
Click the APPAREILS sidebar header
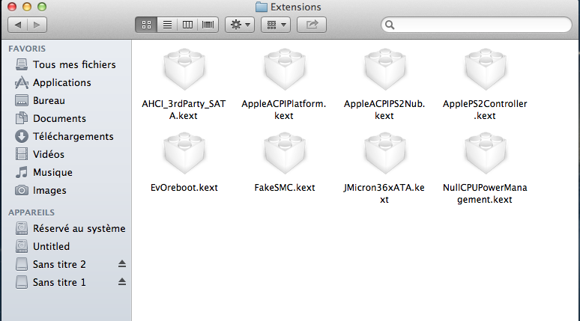point(31,213)
